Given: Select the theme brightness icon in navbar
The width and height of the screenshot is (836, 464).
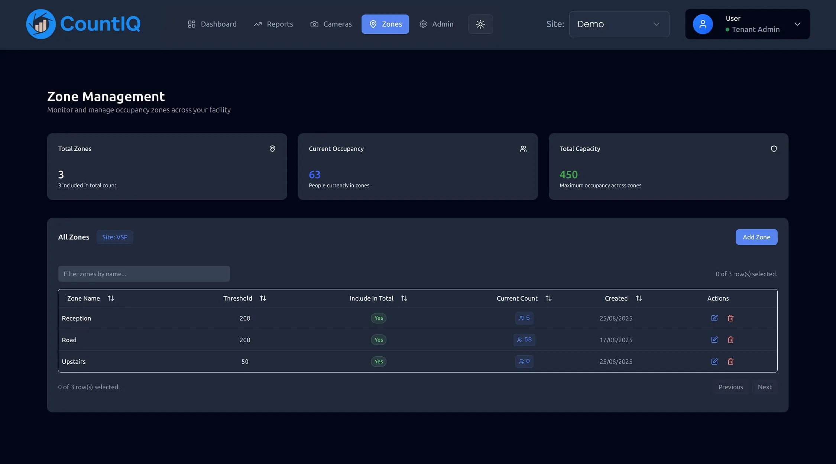Looking at the screenshot, I should 480,24.
